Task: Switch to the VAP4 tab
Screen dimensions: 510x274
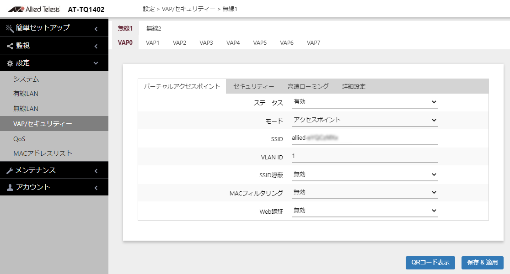Action: pos(233,42)
